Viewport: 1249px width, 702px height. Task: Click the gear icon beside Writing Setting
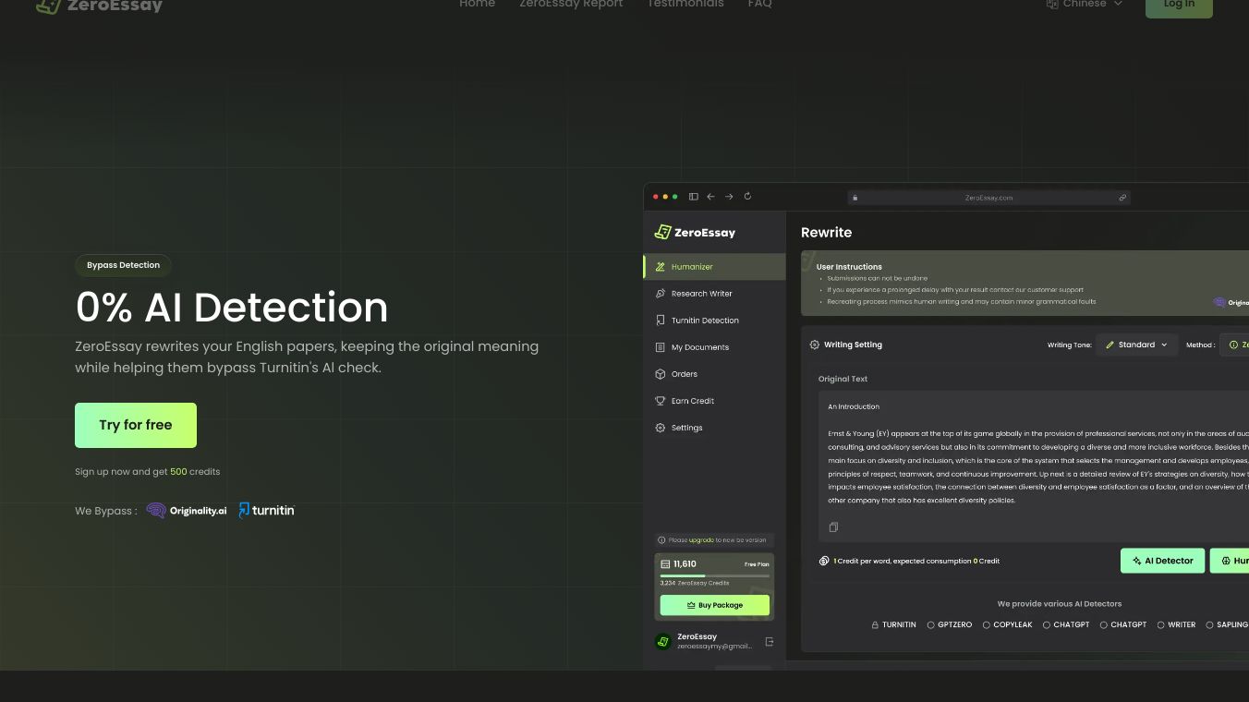[x=814, y=345]
